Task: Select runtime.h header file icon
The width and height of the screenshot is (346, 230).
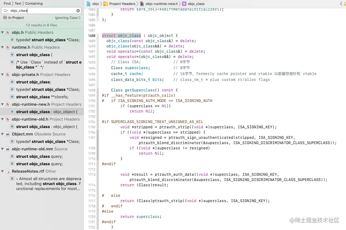Action: click(8, 47)
